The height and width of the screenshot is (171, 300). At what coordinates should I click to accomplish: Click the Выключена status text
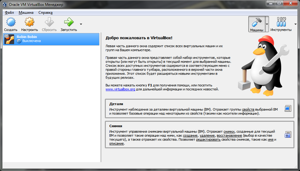coord(32,41)
